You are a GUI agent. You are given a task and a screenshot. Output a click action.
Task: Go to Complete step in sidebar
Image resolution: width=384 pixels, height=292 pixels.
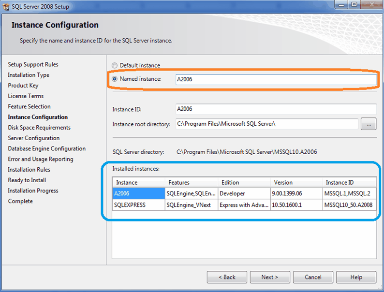[20, 201]
